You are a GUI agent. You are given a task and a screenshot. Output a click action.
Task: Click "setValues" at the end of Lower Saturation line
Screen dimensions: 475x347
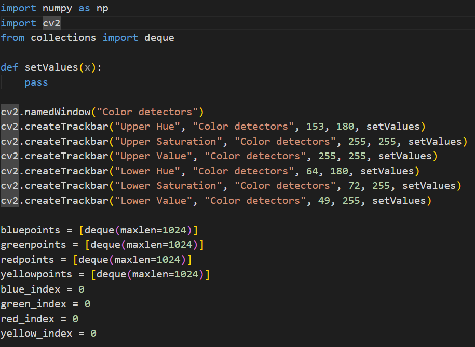click(429, 186)
